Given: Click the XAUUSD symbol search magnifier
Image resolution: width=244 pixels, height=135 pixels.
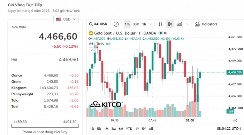Looking at the screenshot, I should [x=91, y=24].
